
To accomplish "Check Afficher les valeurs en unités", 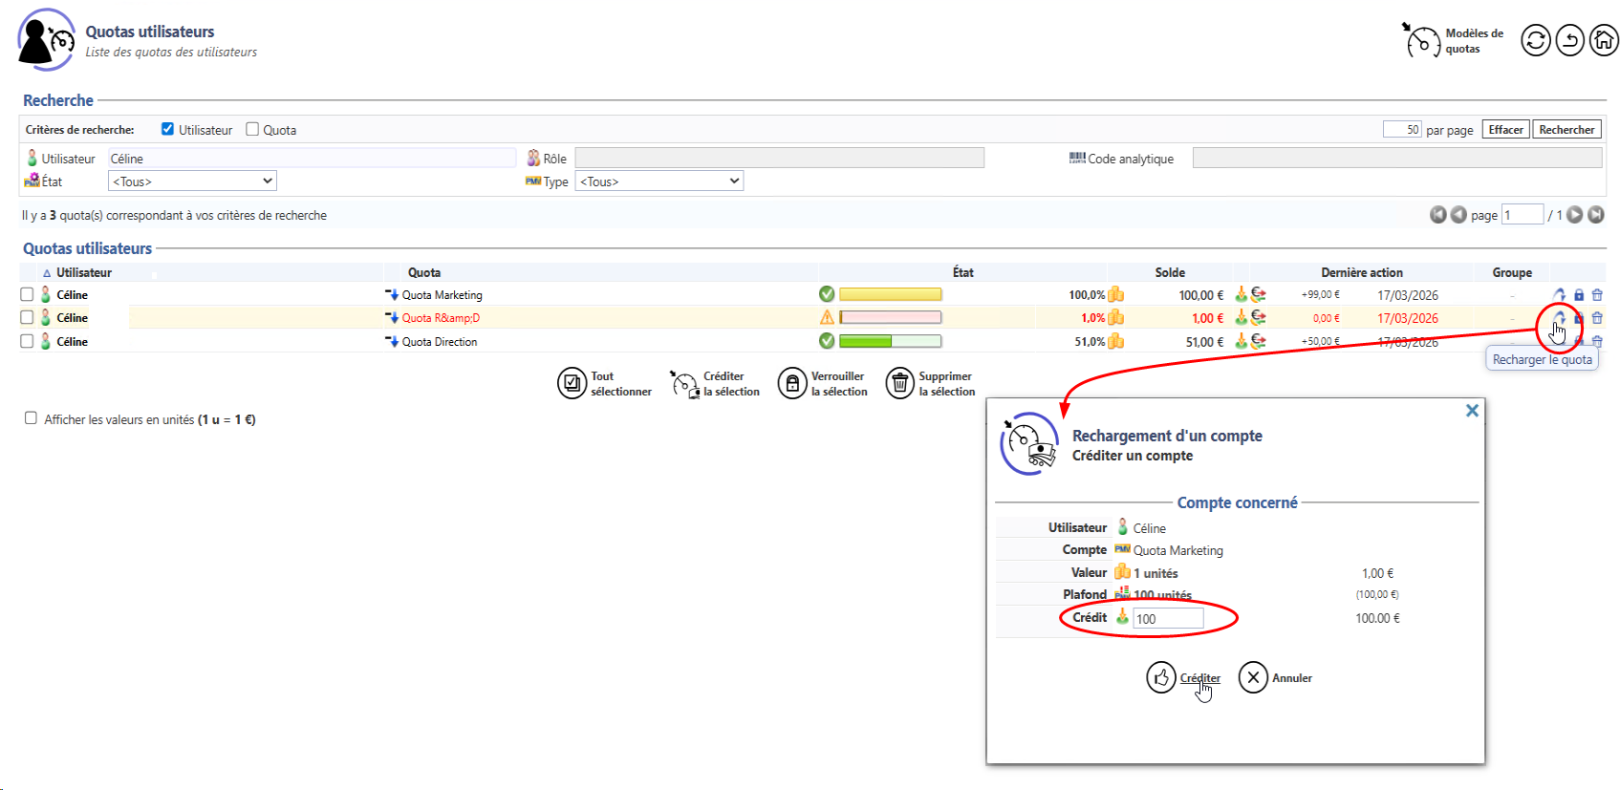I will click(x=31, y=418).
